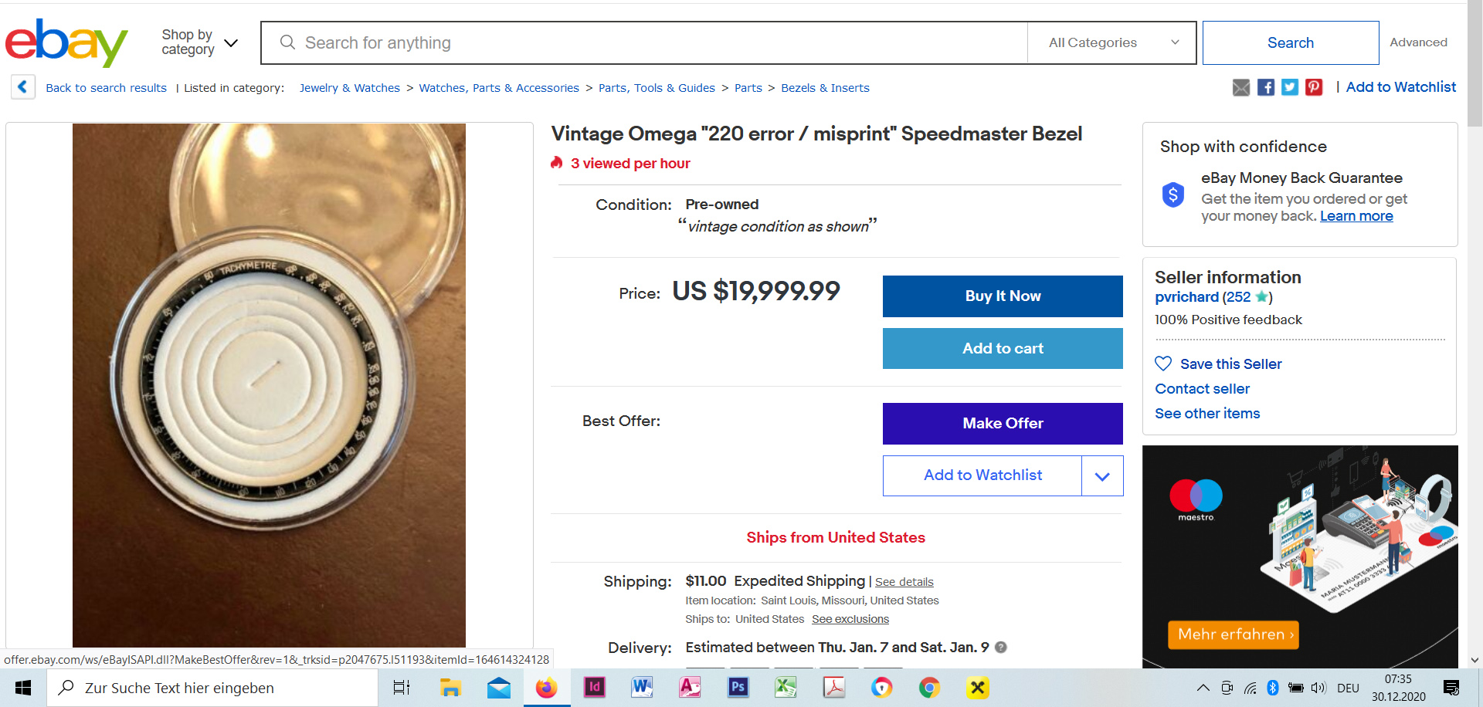1483x707 pixels.
Task: Click the Speedmaster bezel product photo
Action: click(x=269, y=384)
